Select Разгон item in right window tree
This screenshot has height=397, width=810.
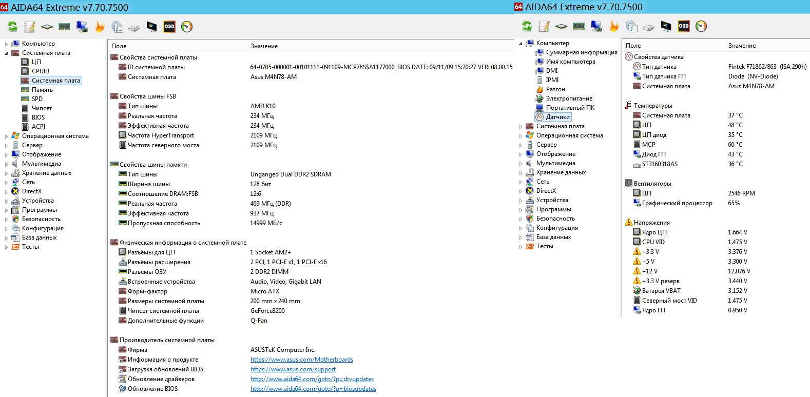coord(555,89)
